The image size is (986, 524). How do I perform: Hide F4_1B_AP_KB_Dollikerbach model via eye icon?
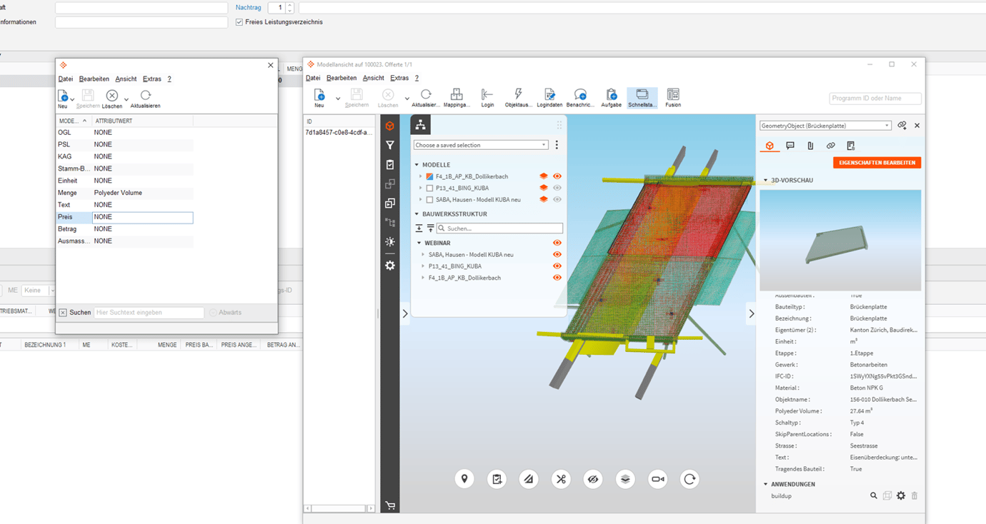(x=557, y=176)
